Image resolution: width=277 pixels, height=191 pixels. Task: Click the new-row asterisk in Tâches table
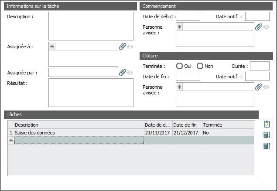coord(11,140)
